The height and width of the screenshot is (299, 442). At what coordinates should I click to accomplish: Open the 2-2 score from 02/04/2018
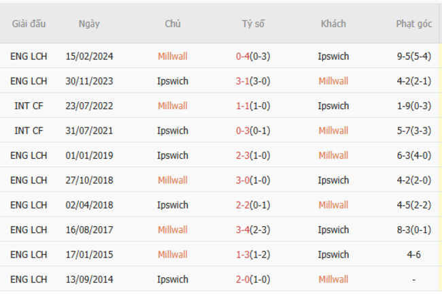pyautogui.click(x=243, y=205)
